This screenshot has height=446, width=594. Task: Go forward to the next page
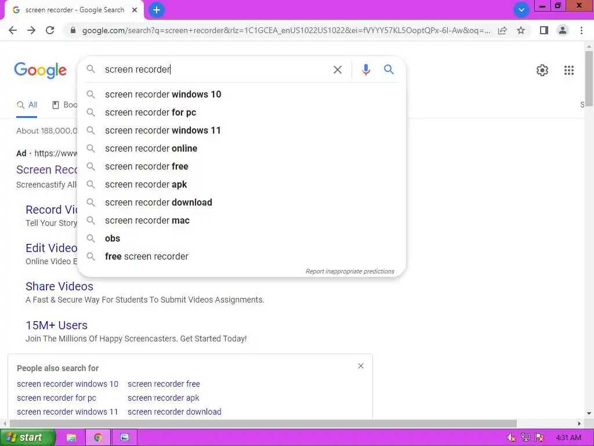click(x=31, y=30)
